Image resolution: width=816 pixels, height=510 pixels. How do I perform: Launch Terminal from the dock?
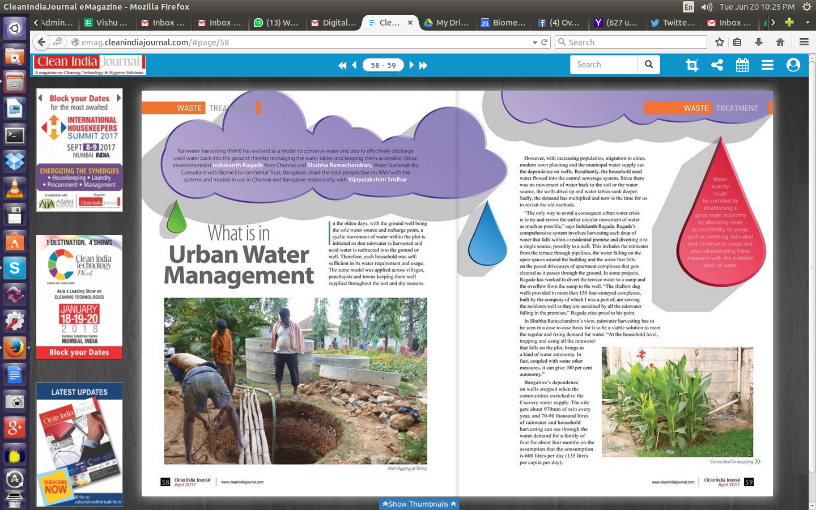pos(15,135)
